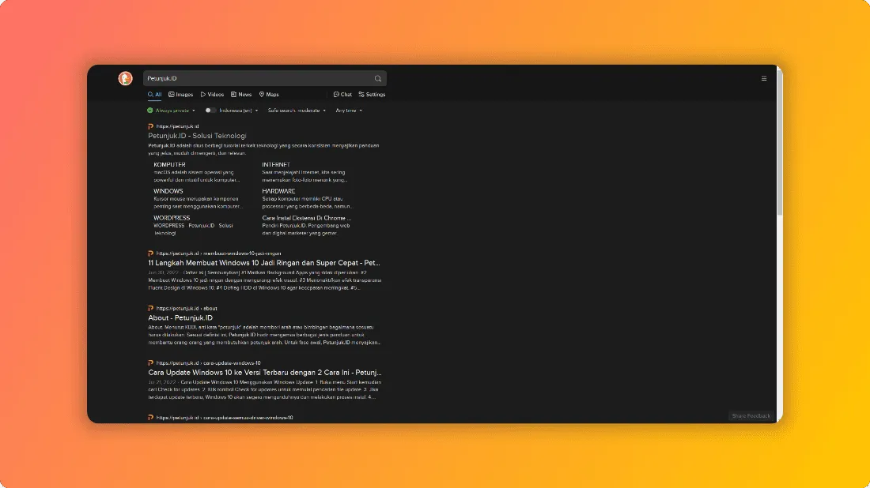Open Cara Instal Ekstensi Di Chrome sitelink

click(x=306, y=218)
